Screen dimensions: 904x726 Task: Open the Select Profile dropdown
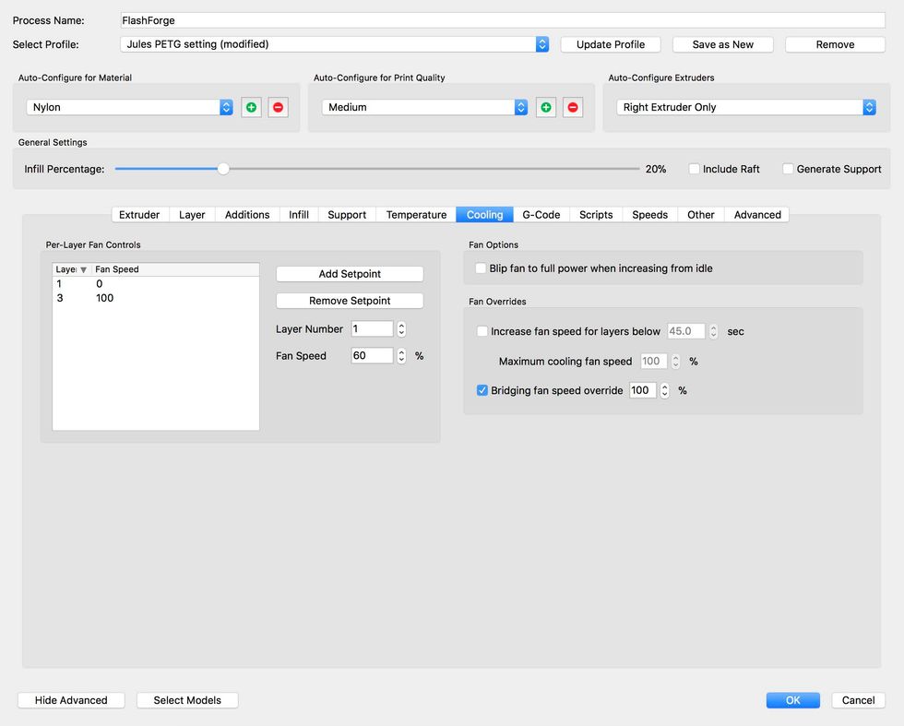[334, 44]
